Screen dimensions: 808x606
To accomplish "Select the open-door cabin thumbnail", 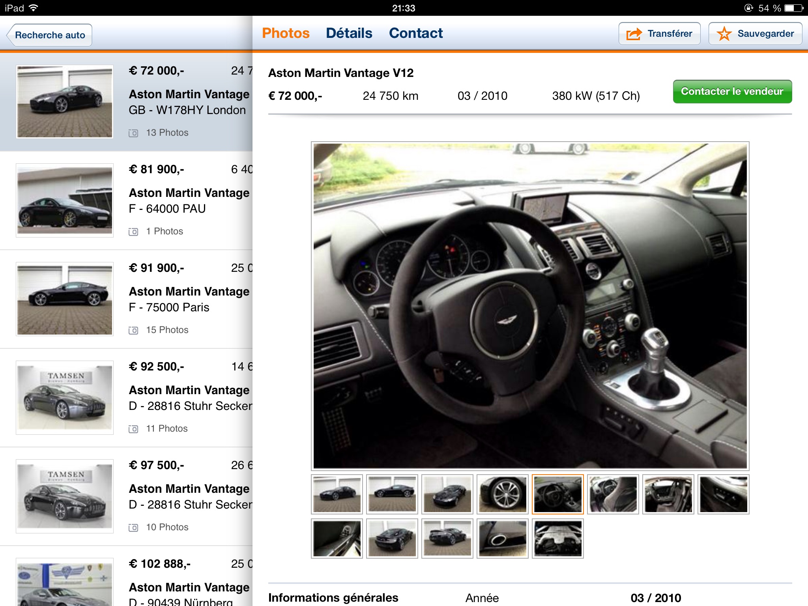I will click(668, 494).
